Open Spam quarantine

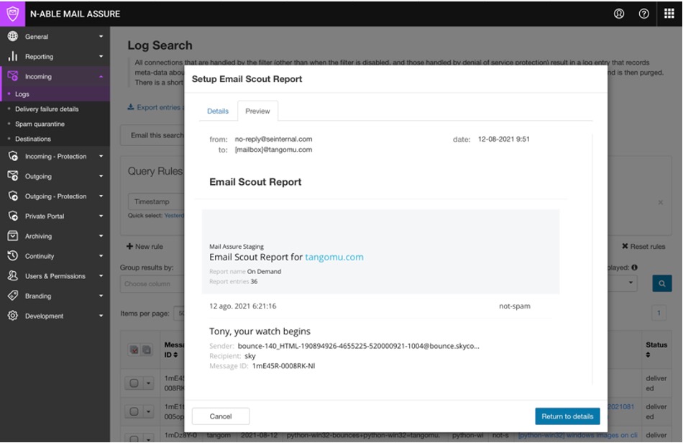[x=40, y=124]
